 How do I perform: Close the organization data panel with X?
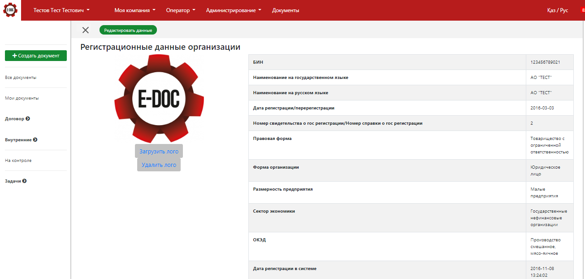pos(86,30)
